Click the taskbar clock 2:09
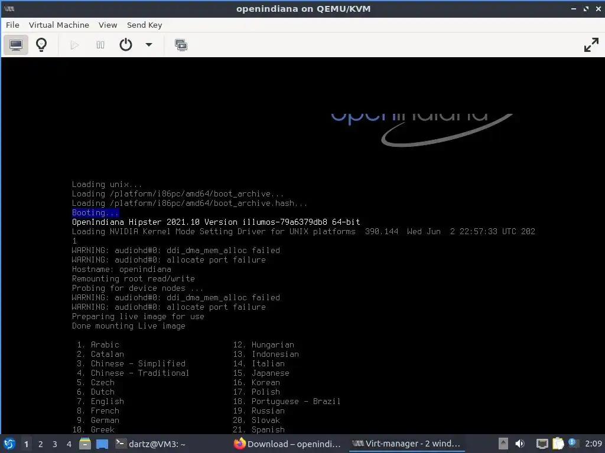Screen dimensions: 605x453 tap(593, 444)
